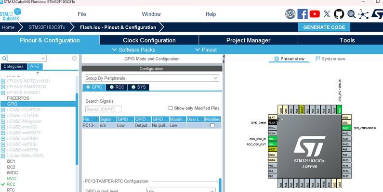Click the Search Signals input field
Screen dimensions: 383x192
pyautogui.click(x=103, y=109)
